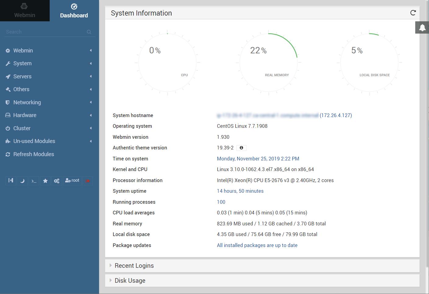Image resolution: width=429 pixels, height=294 pixels.
Task: Expand the System category arrow
Action: [91, 63]
